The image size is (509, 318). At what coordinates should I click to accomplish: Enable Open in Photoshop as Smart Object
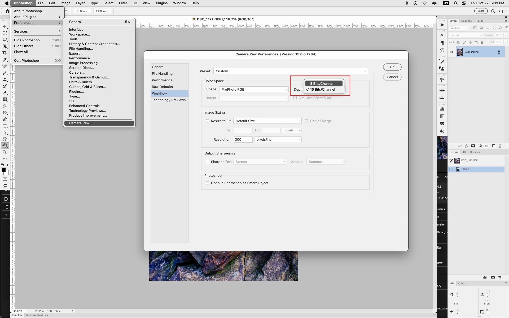tap(208, 183)
